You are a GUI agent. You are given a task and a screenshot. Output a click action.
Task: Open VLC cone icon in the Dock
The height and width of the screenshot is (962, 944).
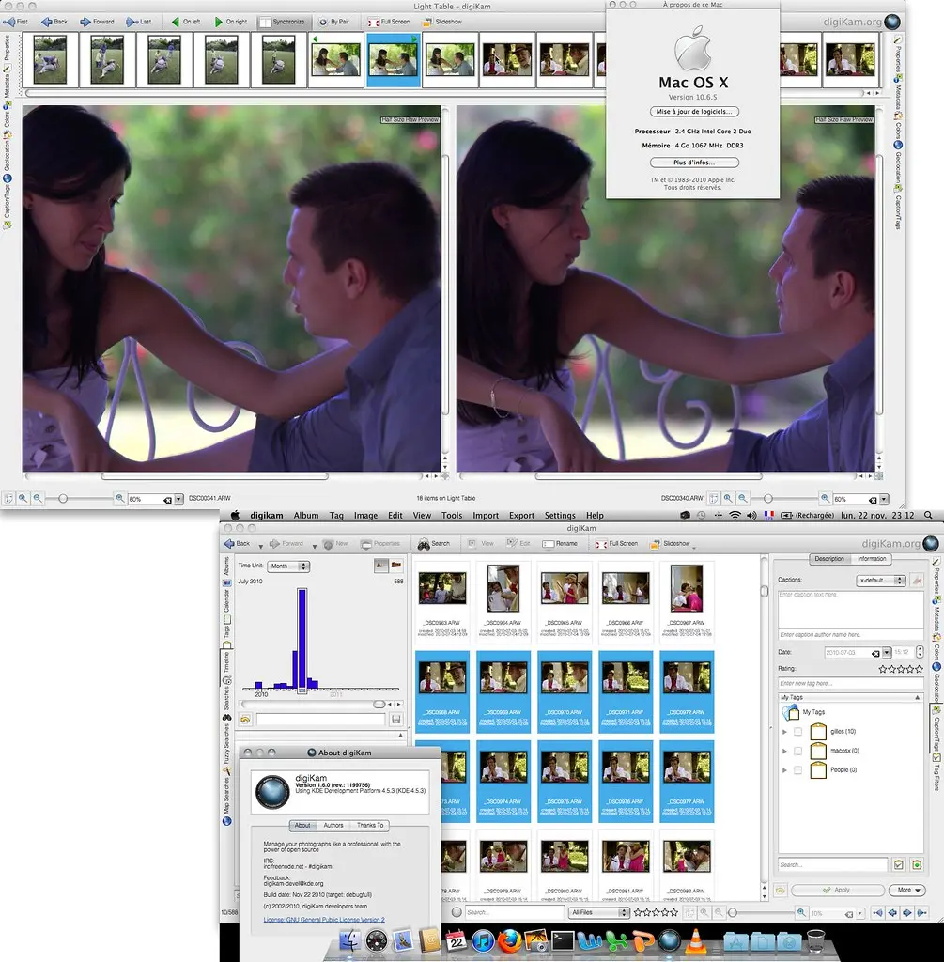point(697,940)
